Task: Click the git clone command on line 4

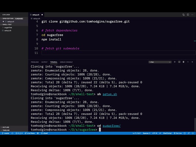Action: pos(85,21)
